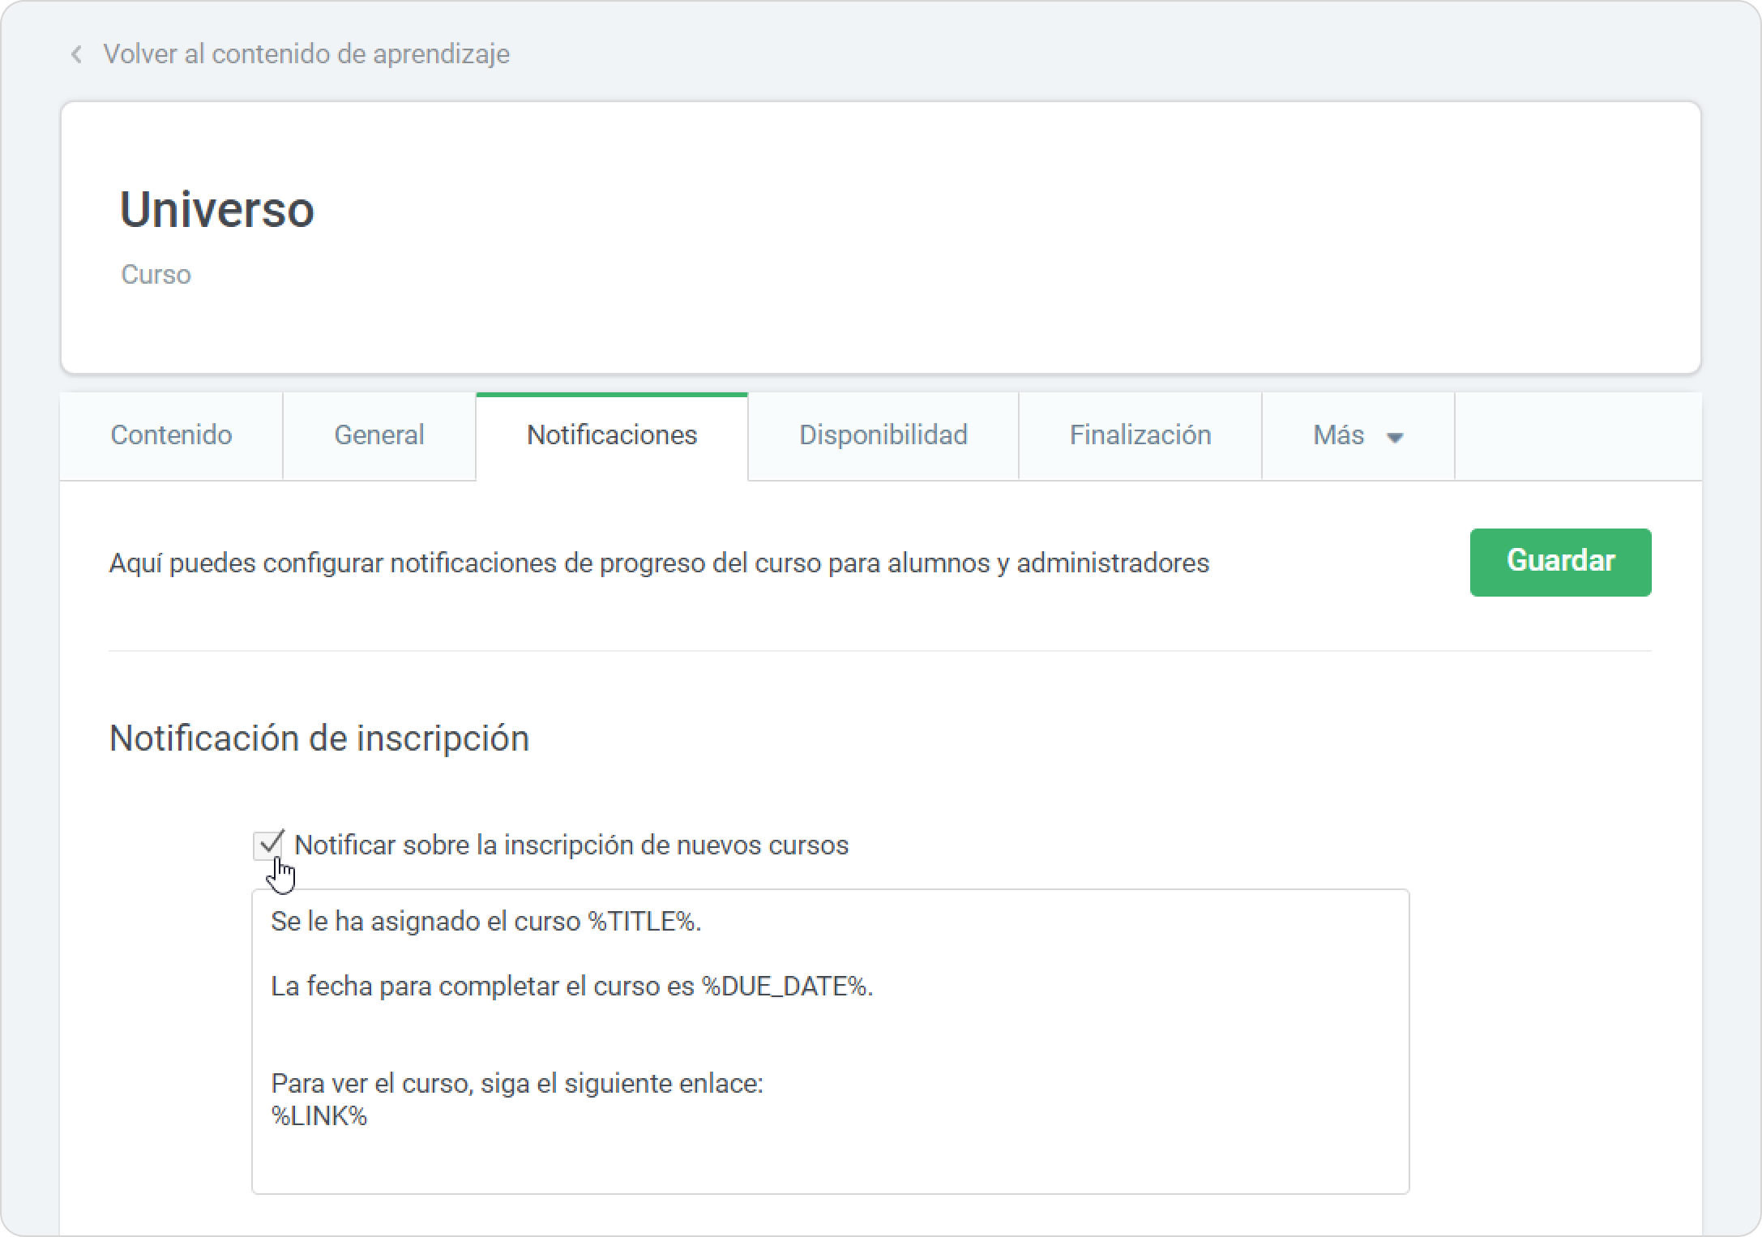Switch to the Contenido tab
This screenshot has width=1762, height=1237.
point(171,435)
